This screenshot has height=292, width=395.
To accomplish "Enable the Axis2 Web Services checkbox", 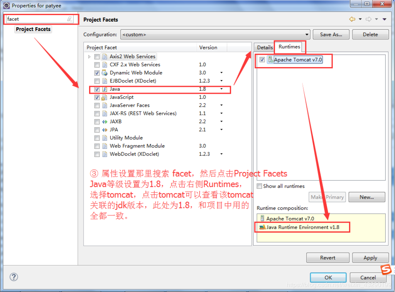I will click(x=97, y=57).
